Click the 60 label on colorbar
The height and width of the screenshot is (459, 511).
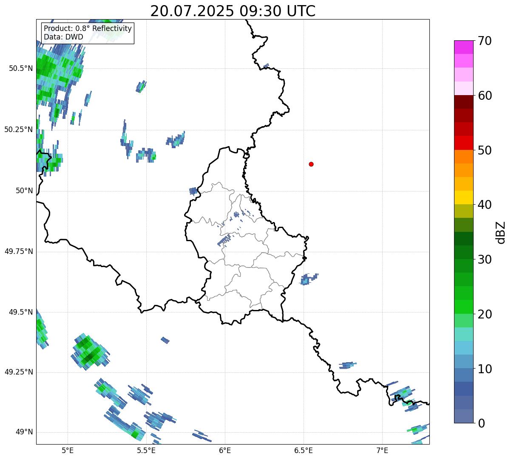pos(485,96)
